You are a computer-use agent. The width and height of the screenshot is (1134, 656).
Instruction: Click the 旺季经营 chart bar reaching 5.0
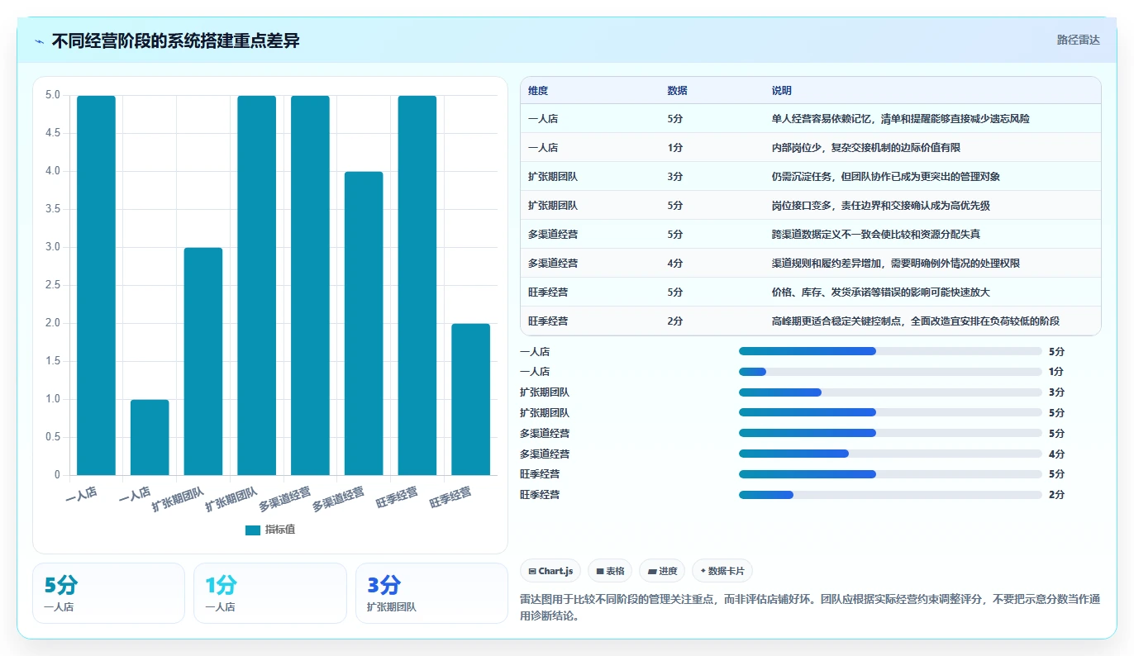coord(417,285)
